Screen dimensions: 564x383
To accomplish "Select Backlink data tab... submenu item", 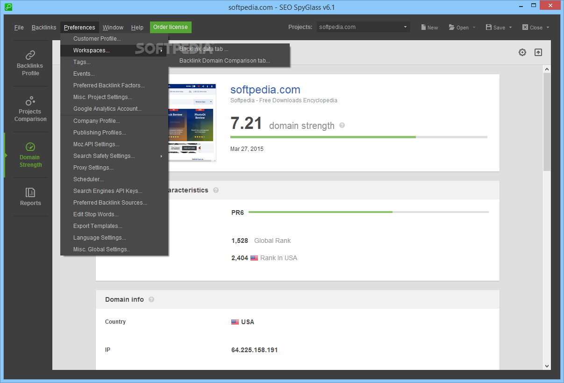I will [228, 49].
